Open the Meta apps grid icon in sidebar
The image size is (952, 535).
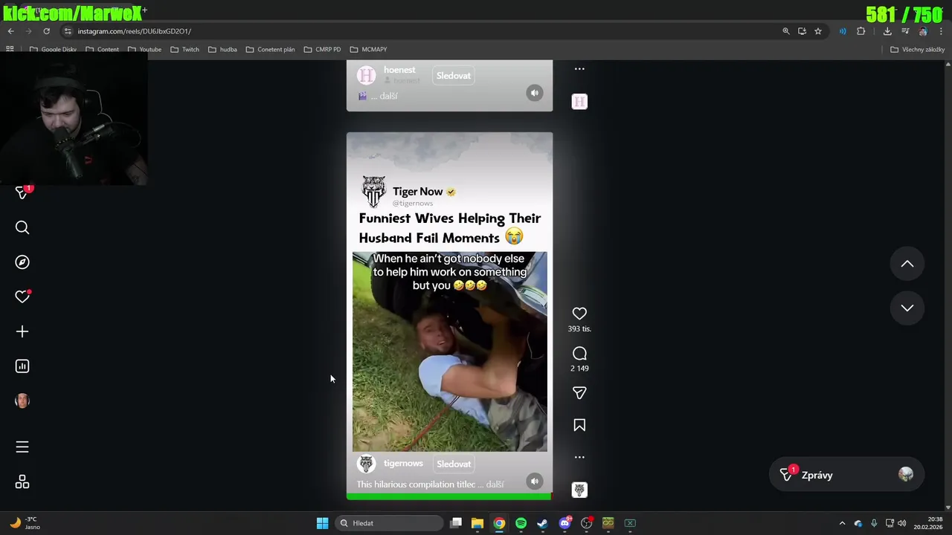tap(22, 482)
